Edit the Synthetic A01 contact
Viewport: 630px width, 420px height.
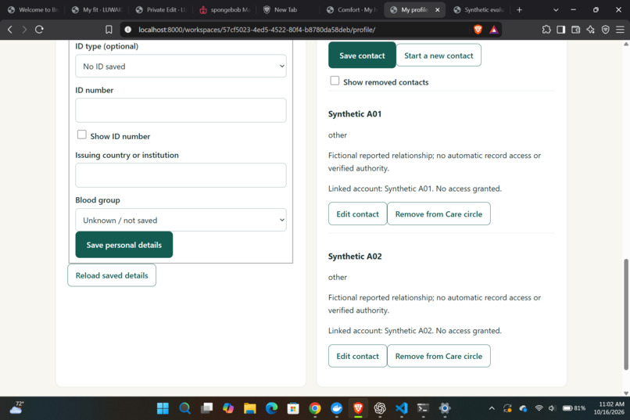[x=357, y=214]
